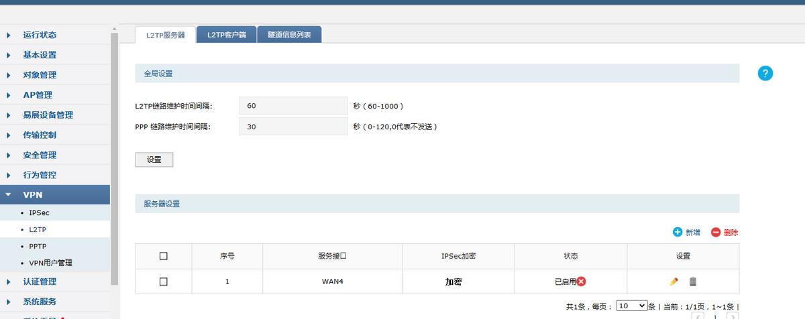Open the 系统服务 menu label
The height and width of the screenshot is (319, 805).
tap(40, 302)
